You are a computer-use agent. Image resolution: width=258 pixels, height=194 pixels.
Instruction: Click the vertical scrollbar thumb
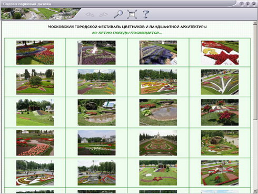pos(255,72)
